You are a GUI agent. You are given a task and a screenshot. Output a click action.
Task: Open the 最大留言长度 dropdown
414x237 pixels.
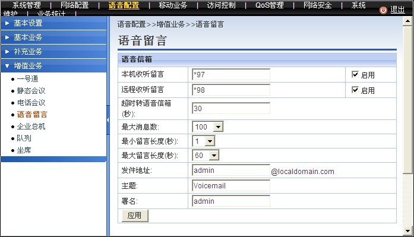[x=214, y=155]
